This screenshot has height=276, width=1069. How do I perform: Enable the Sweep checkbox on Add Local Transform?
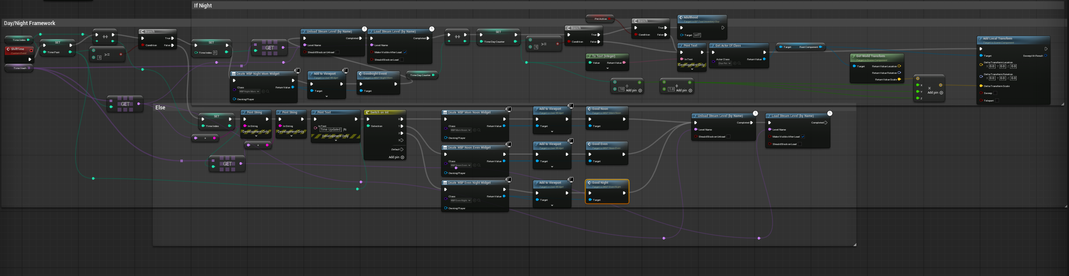click(x=995, y=93)
